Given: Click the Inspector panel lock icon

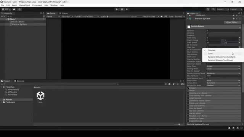Looking at the screenshot, I should point(239,13).
